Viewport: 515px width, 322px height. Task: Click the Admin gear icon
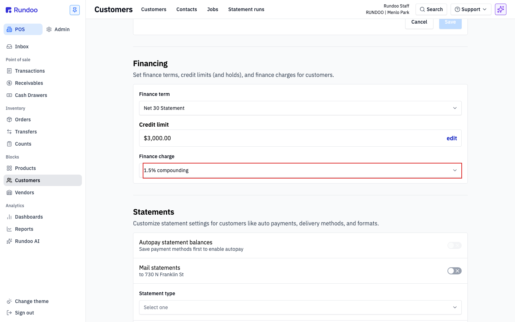click(x=49, y=29)
